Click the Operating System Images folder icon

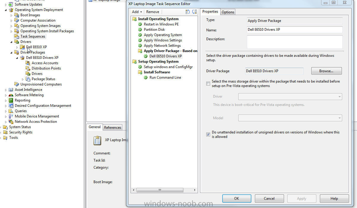(17, 26)
